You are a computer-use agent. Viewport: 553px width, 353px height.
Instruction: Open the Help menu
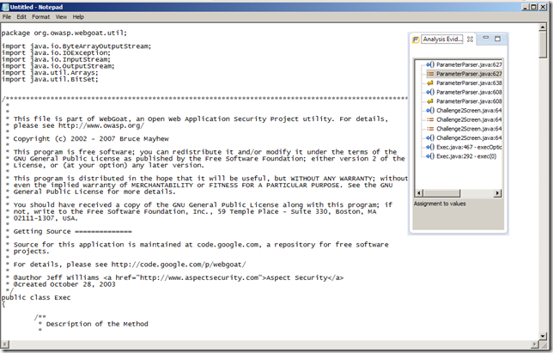point(78,16)
